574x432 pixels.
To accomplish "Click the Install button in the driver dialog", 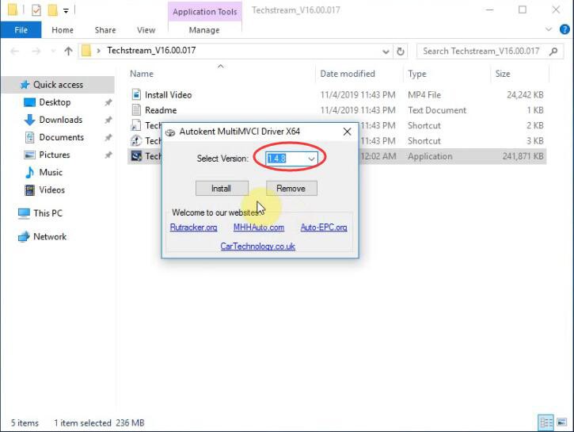I will [222, 189].
